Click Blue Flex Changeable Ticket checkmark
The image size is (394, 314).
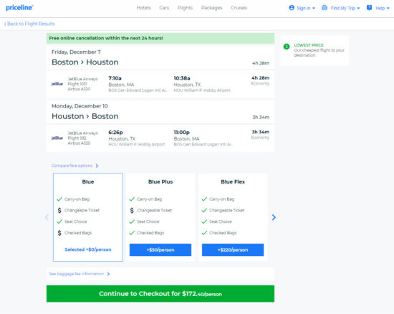(204, 210)
